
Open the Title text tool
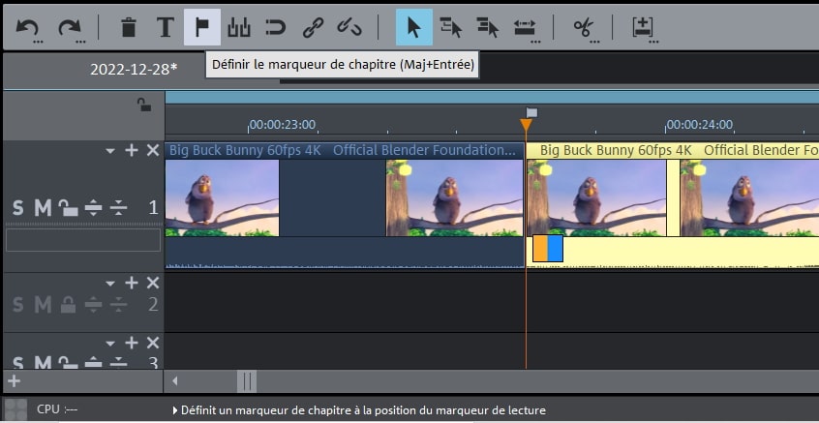coord(165,27)
